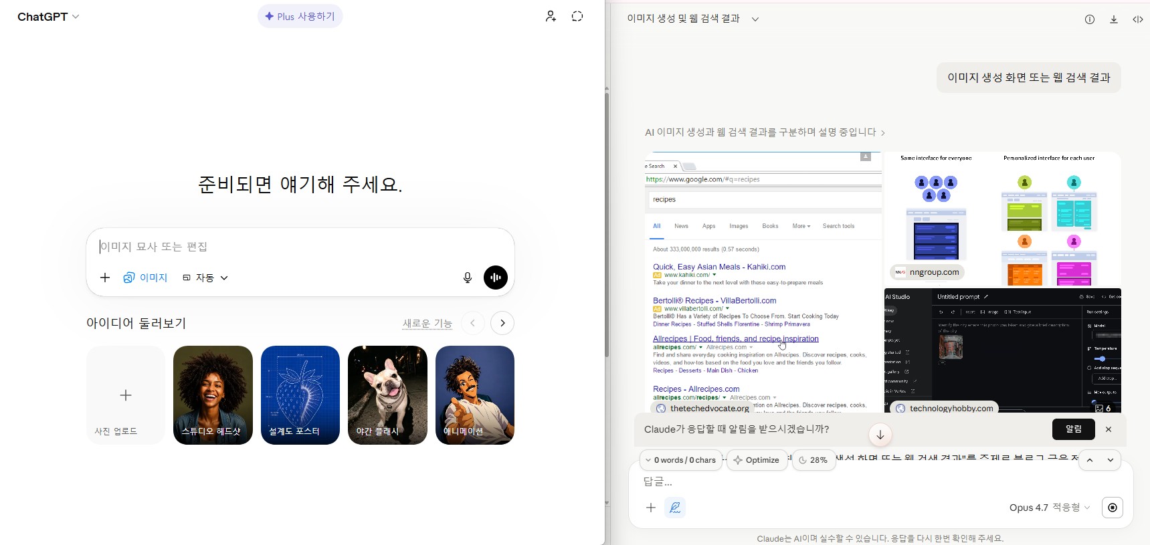The image size is (1150, 545).
Task: Click the temporary chat dashed-circle icon
Action: tap(577, 16)
